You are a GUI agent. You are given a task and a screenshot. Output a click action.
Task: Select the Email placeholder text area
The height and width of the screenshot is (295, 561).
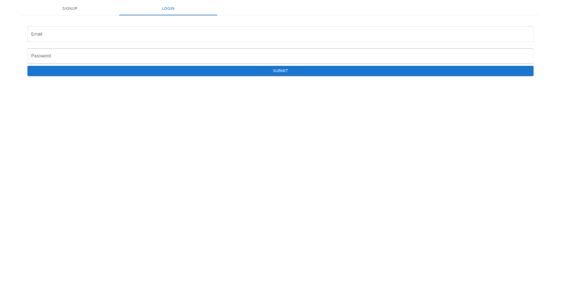(36, 34)
